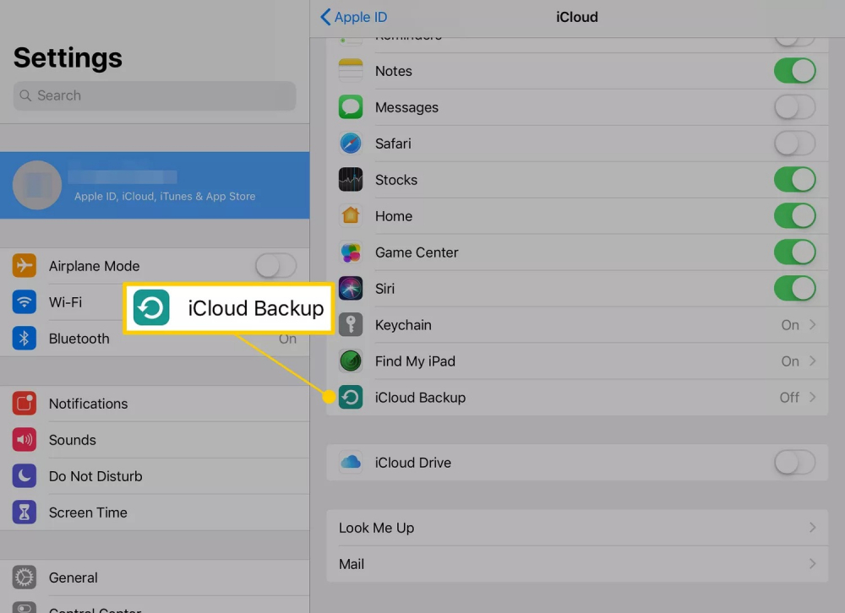Go back using the Apple ID button
Viewport: 845px width, 613px height.
point(353,17)
